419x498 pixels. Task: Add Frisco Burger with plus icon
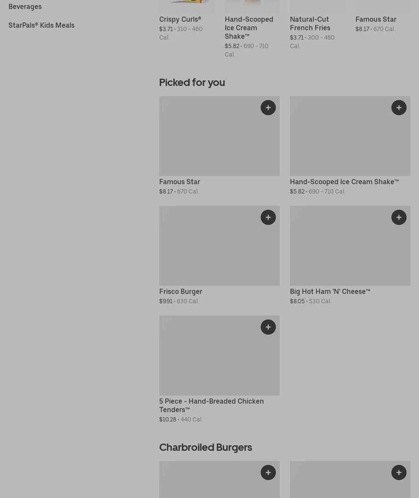tap(268, 217)
